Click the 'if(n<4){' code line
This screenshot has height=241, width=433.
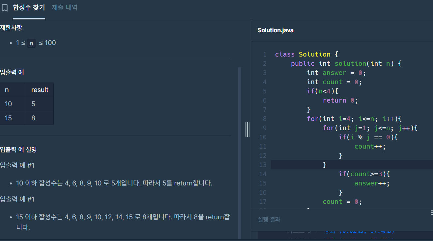pos(323,91)
